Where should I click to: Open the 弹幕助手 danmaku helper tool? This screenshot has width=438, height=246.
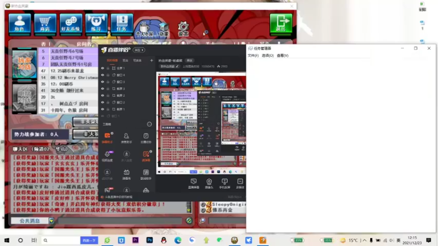coord(107,138)
